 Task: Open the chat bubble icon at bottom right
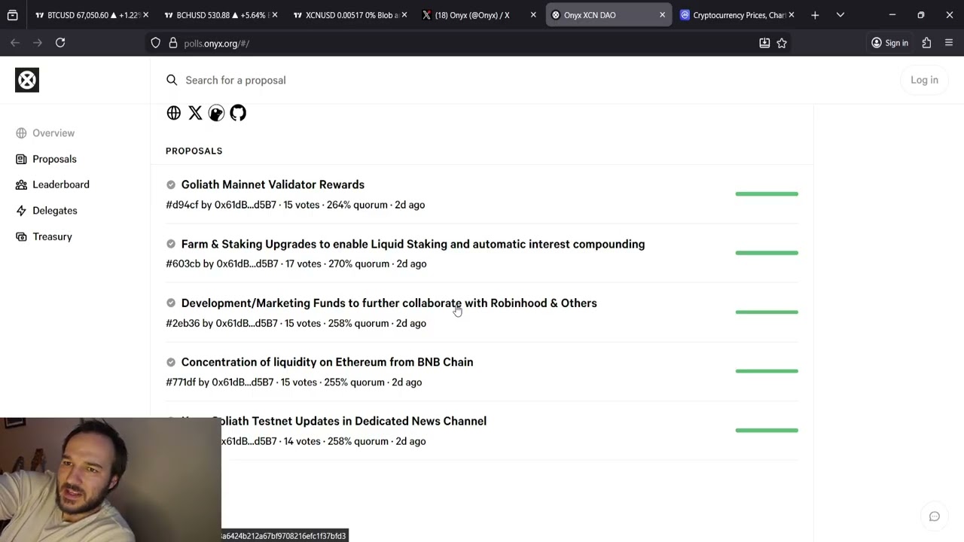point(935,516)
